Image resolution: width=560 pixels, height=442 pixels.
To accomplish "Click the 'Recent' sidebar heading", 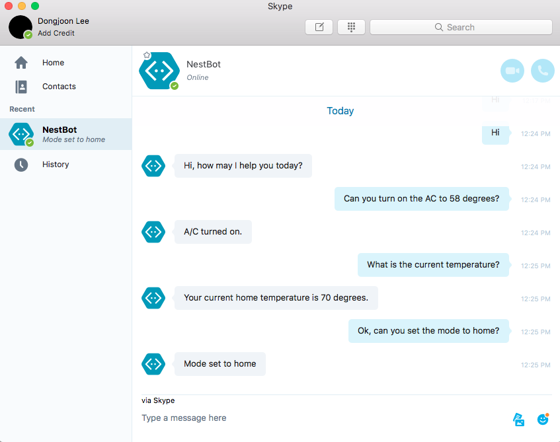I will 22,109.
